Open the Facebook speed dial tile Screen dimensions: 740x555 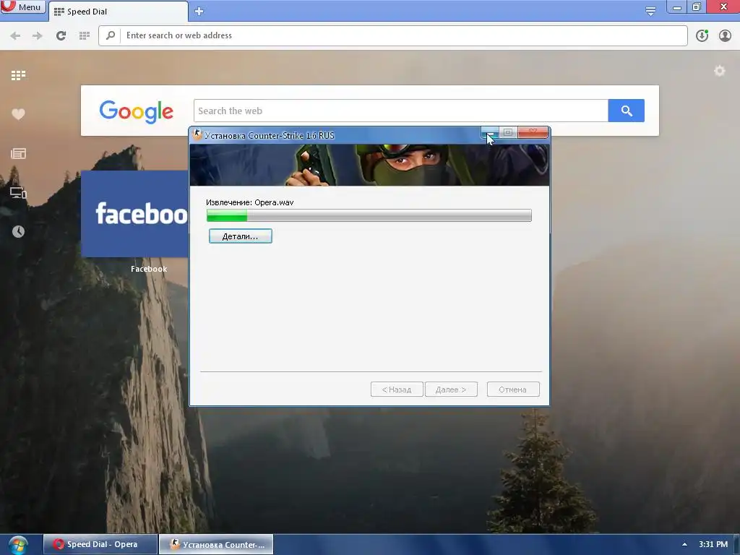[135, 214]
